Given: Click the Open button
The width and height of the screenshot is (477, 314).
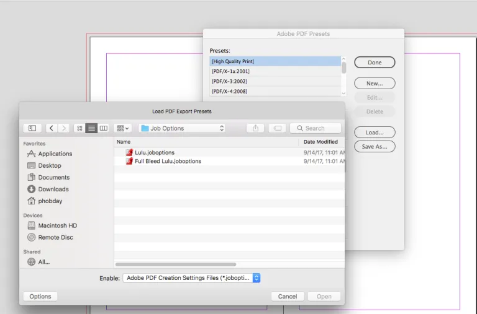Looking at the screenshot, I should tap(324, 297).
